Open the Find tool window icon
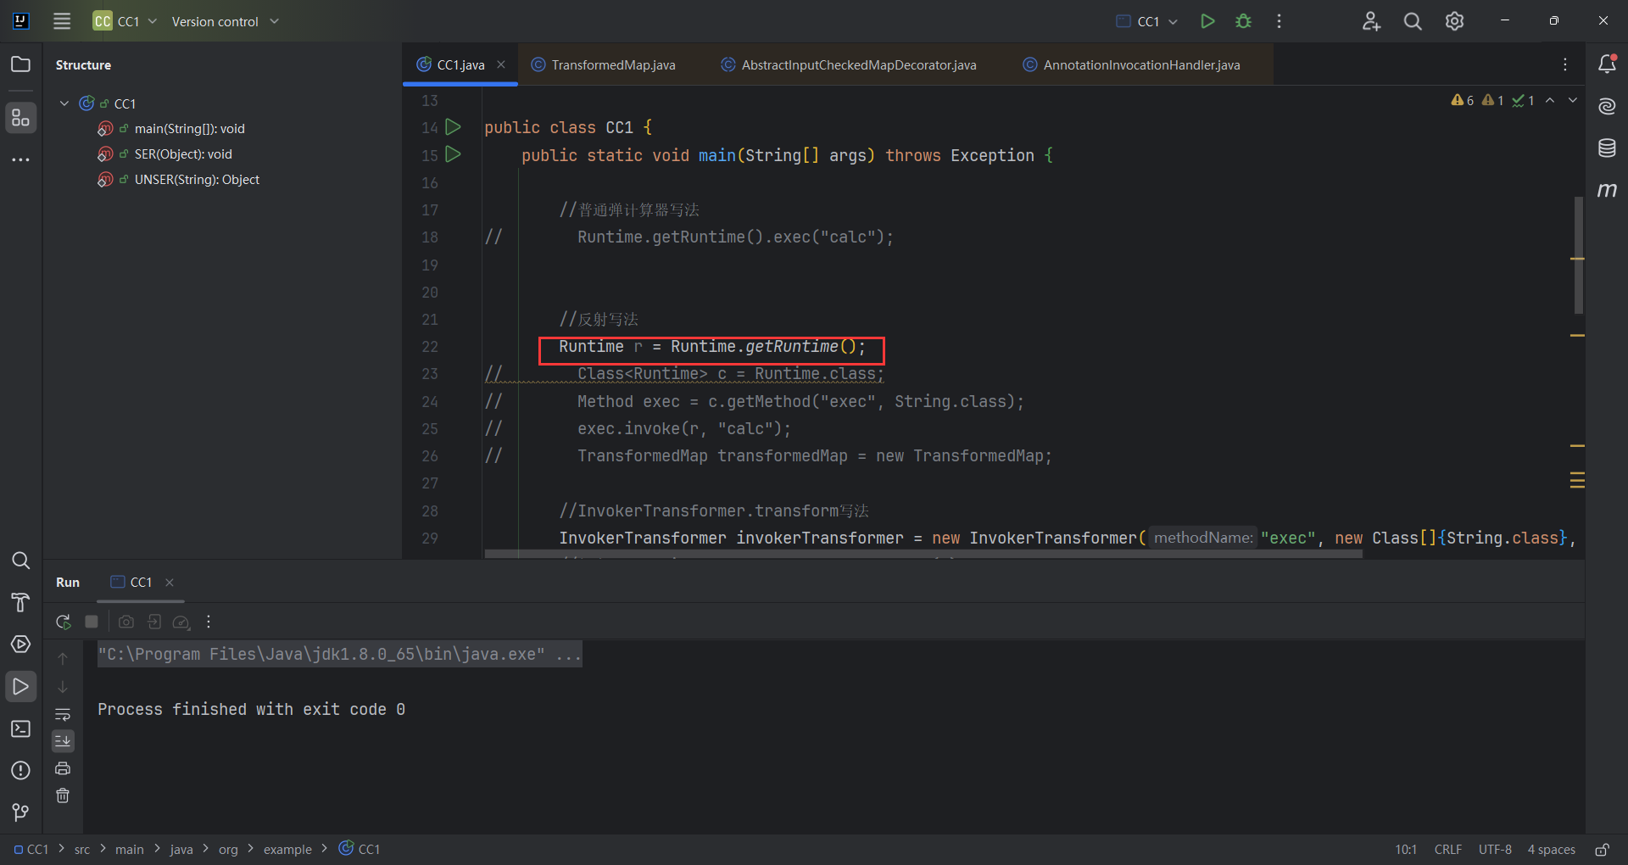This screenshot has width=1628, height=865. (20, 561)
